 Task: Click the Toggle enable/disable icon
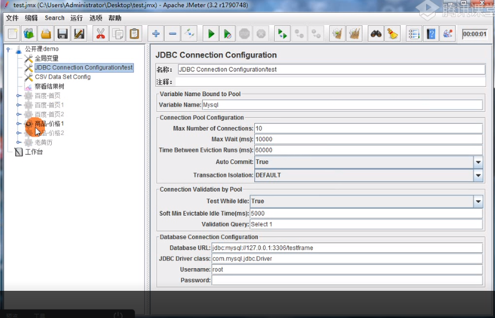click(190, 34)
